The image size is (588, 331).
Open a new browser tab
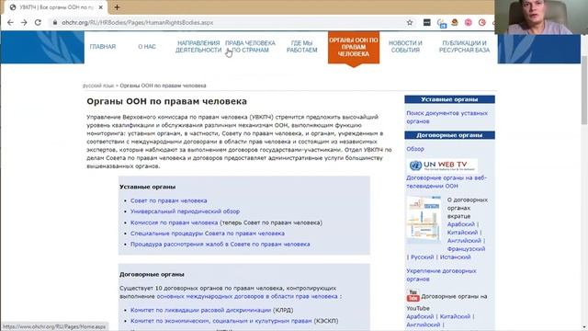click(117, 7)
